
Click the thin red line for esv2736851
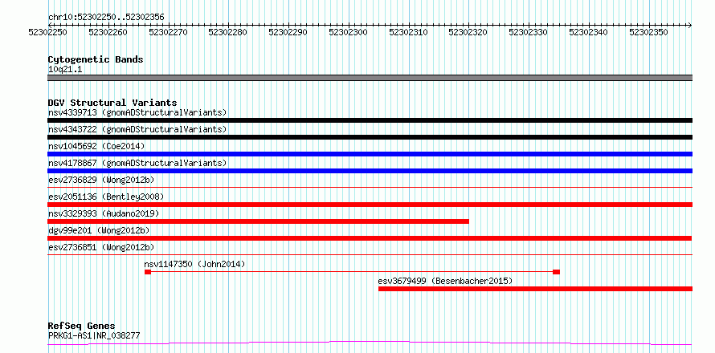(370, 254)
